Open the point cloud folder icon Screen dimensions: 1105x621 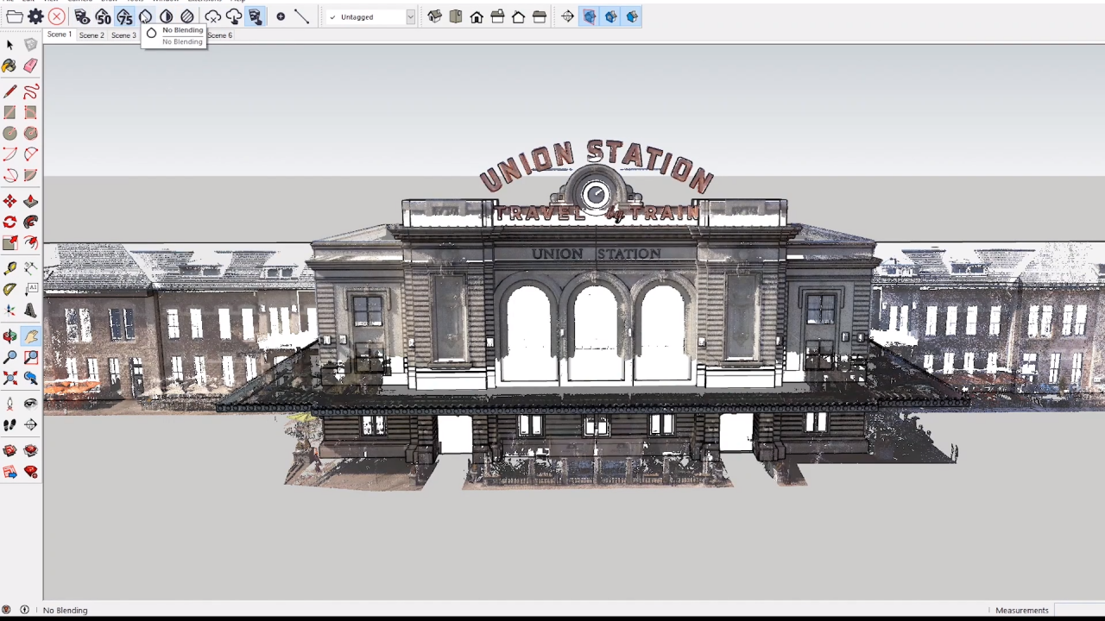15,16
